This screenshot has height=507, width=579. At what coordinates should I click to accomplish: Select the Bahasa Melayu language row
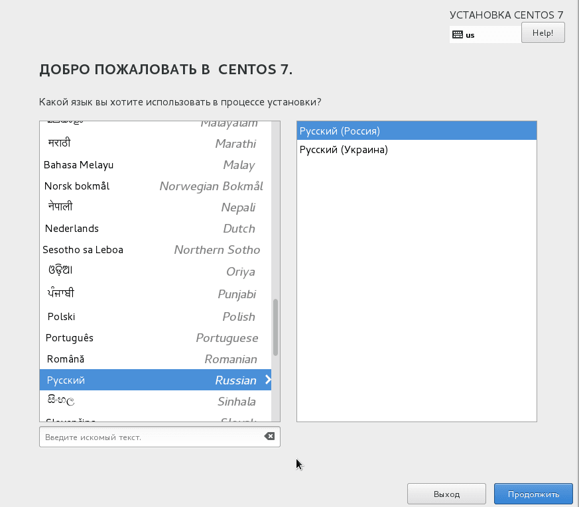click(155, 164)
